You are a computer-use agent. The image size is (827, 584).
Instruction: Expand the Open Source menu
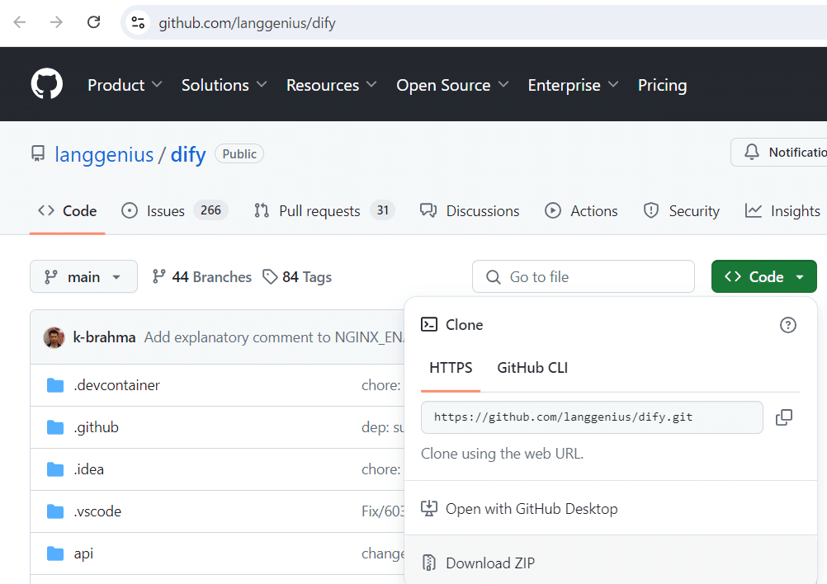coord(452,85)
